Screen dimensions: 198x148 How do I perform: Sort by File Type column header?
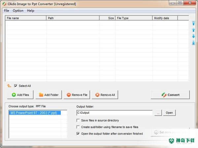click(134, 18)
